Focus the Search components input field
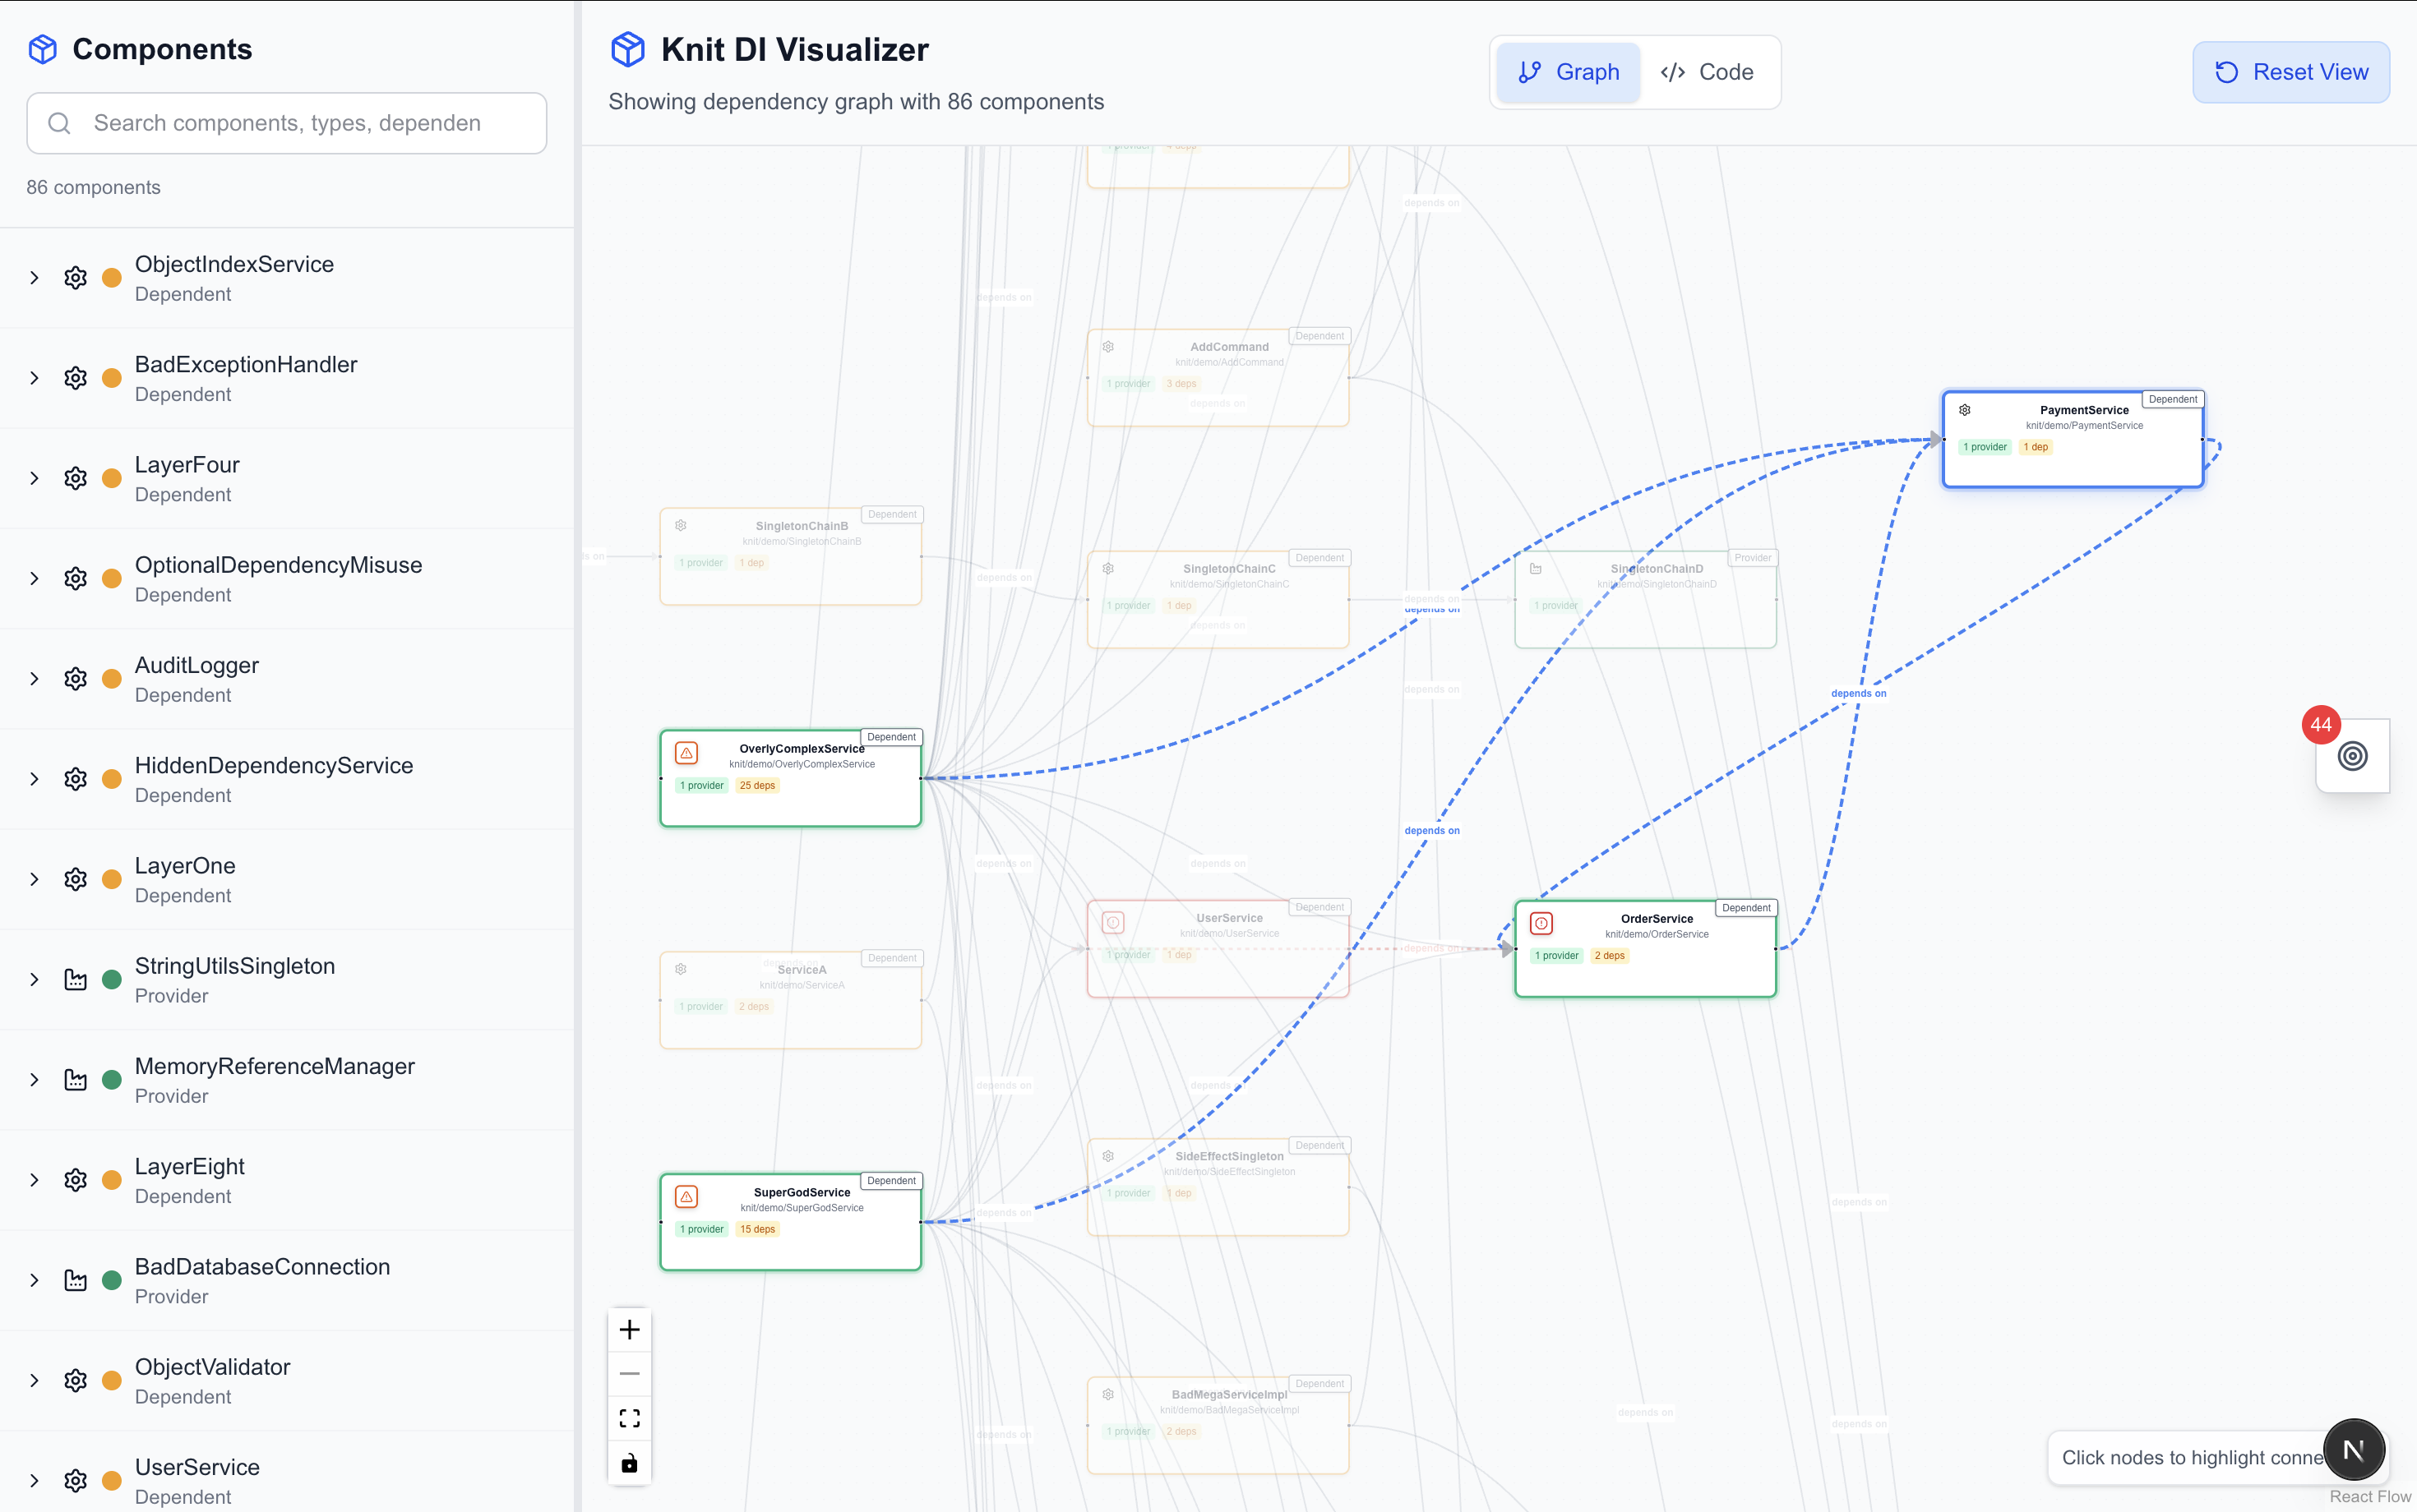This screenshot has width=2417, height=1512. (x=300, y=123)
